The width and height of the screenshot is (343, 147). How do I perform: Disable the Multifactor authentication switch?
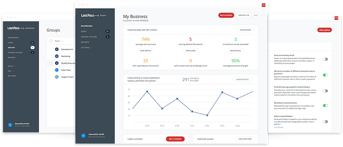coord(325,105)
